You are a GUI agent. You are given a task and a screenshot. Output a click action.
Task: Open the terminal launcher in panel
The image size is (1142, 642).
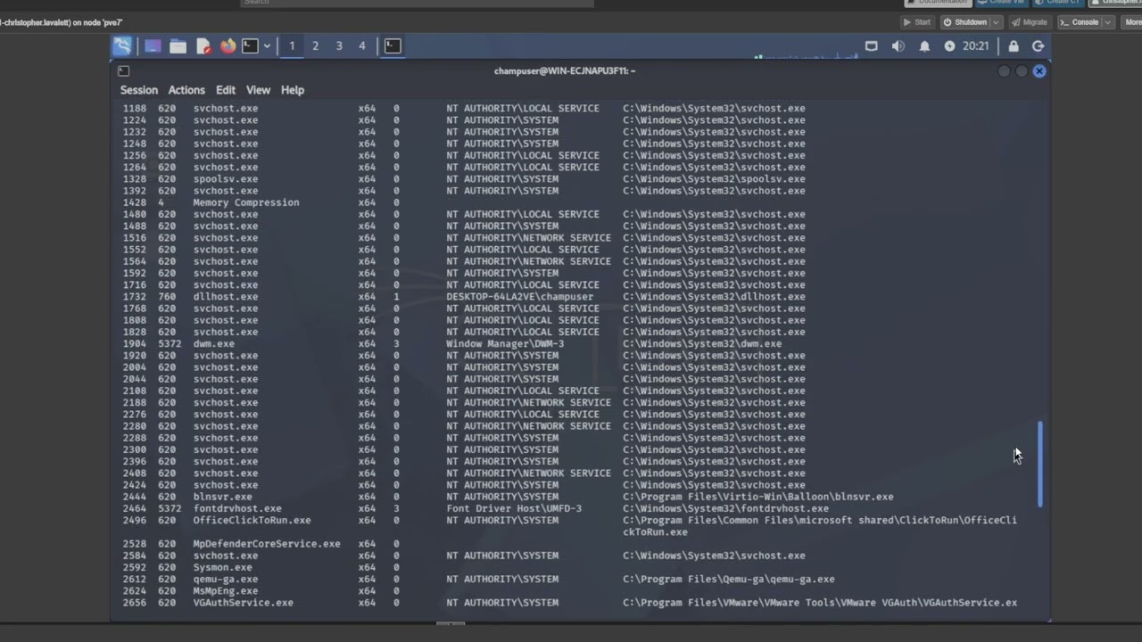(251, 46)
